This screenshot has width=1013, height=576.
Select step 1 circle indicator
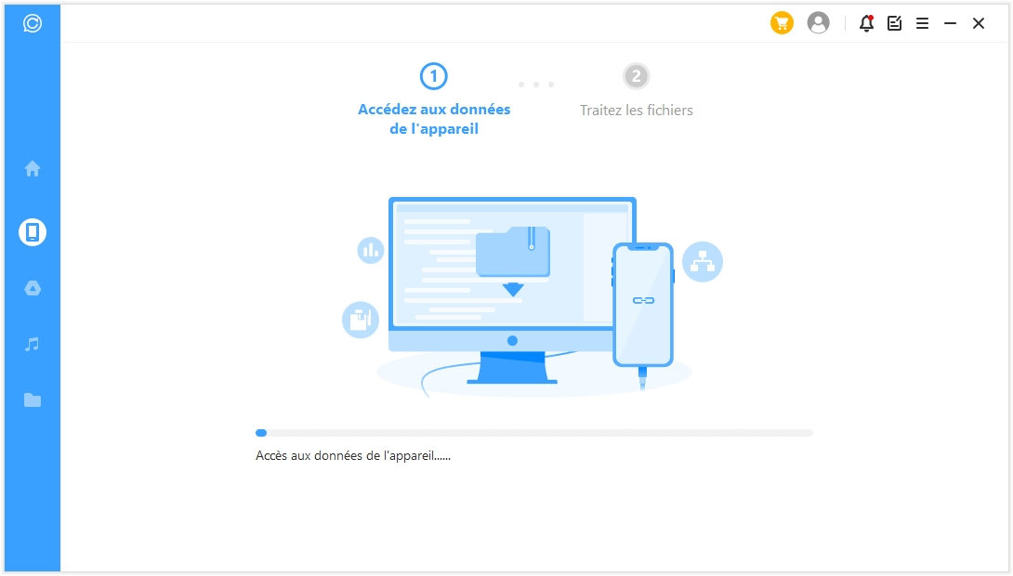click(433, 76)
